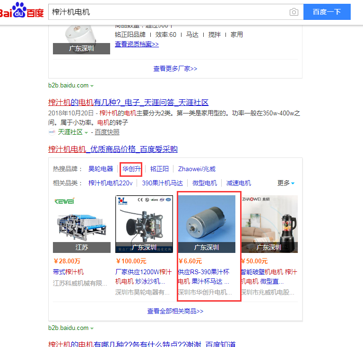Select hot brand 铭正阳

[x=159, y=169]
